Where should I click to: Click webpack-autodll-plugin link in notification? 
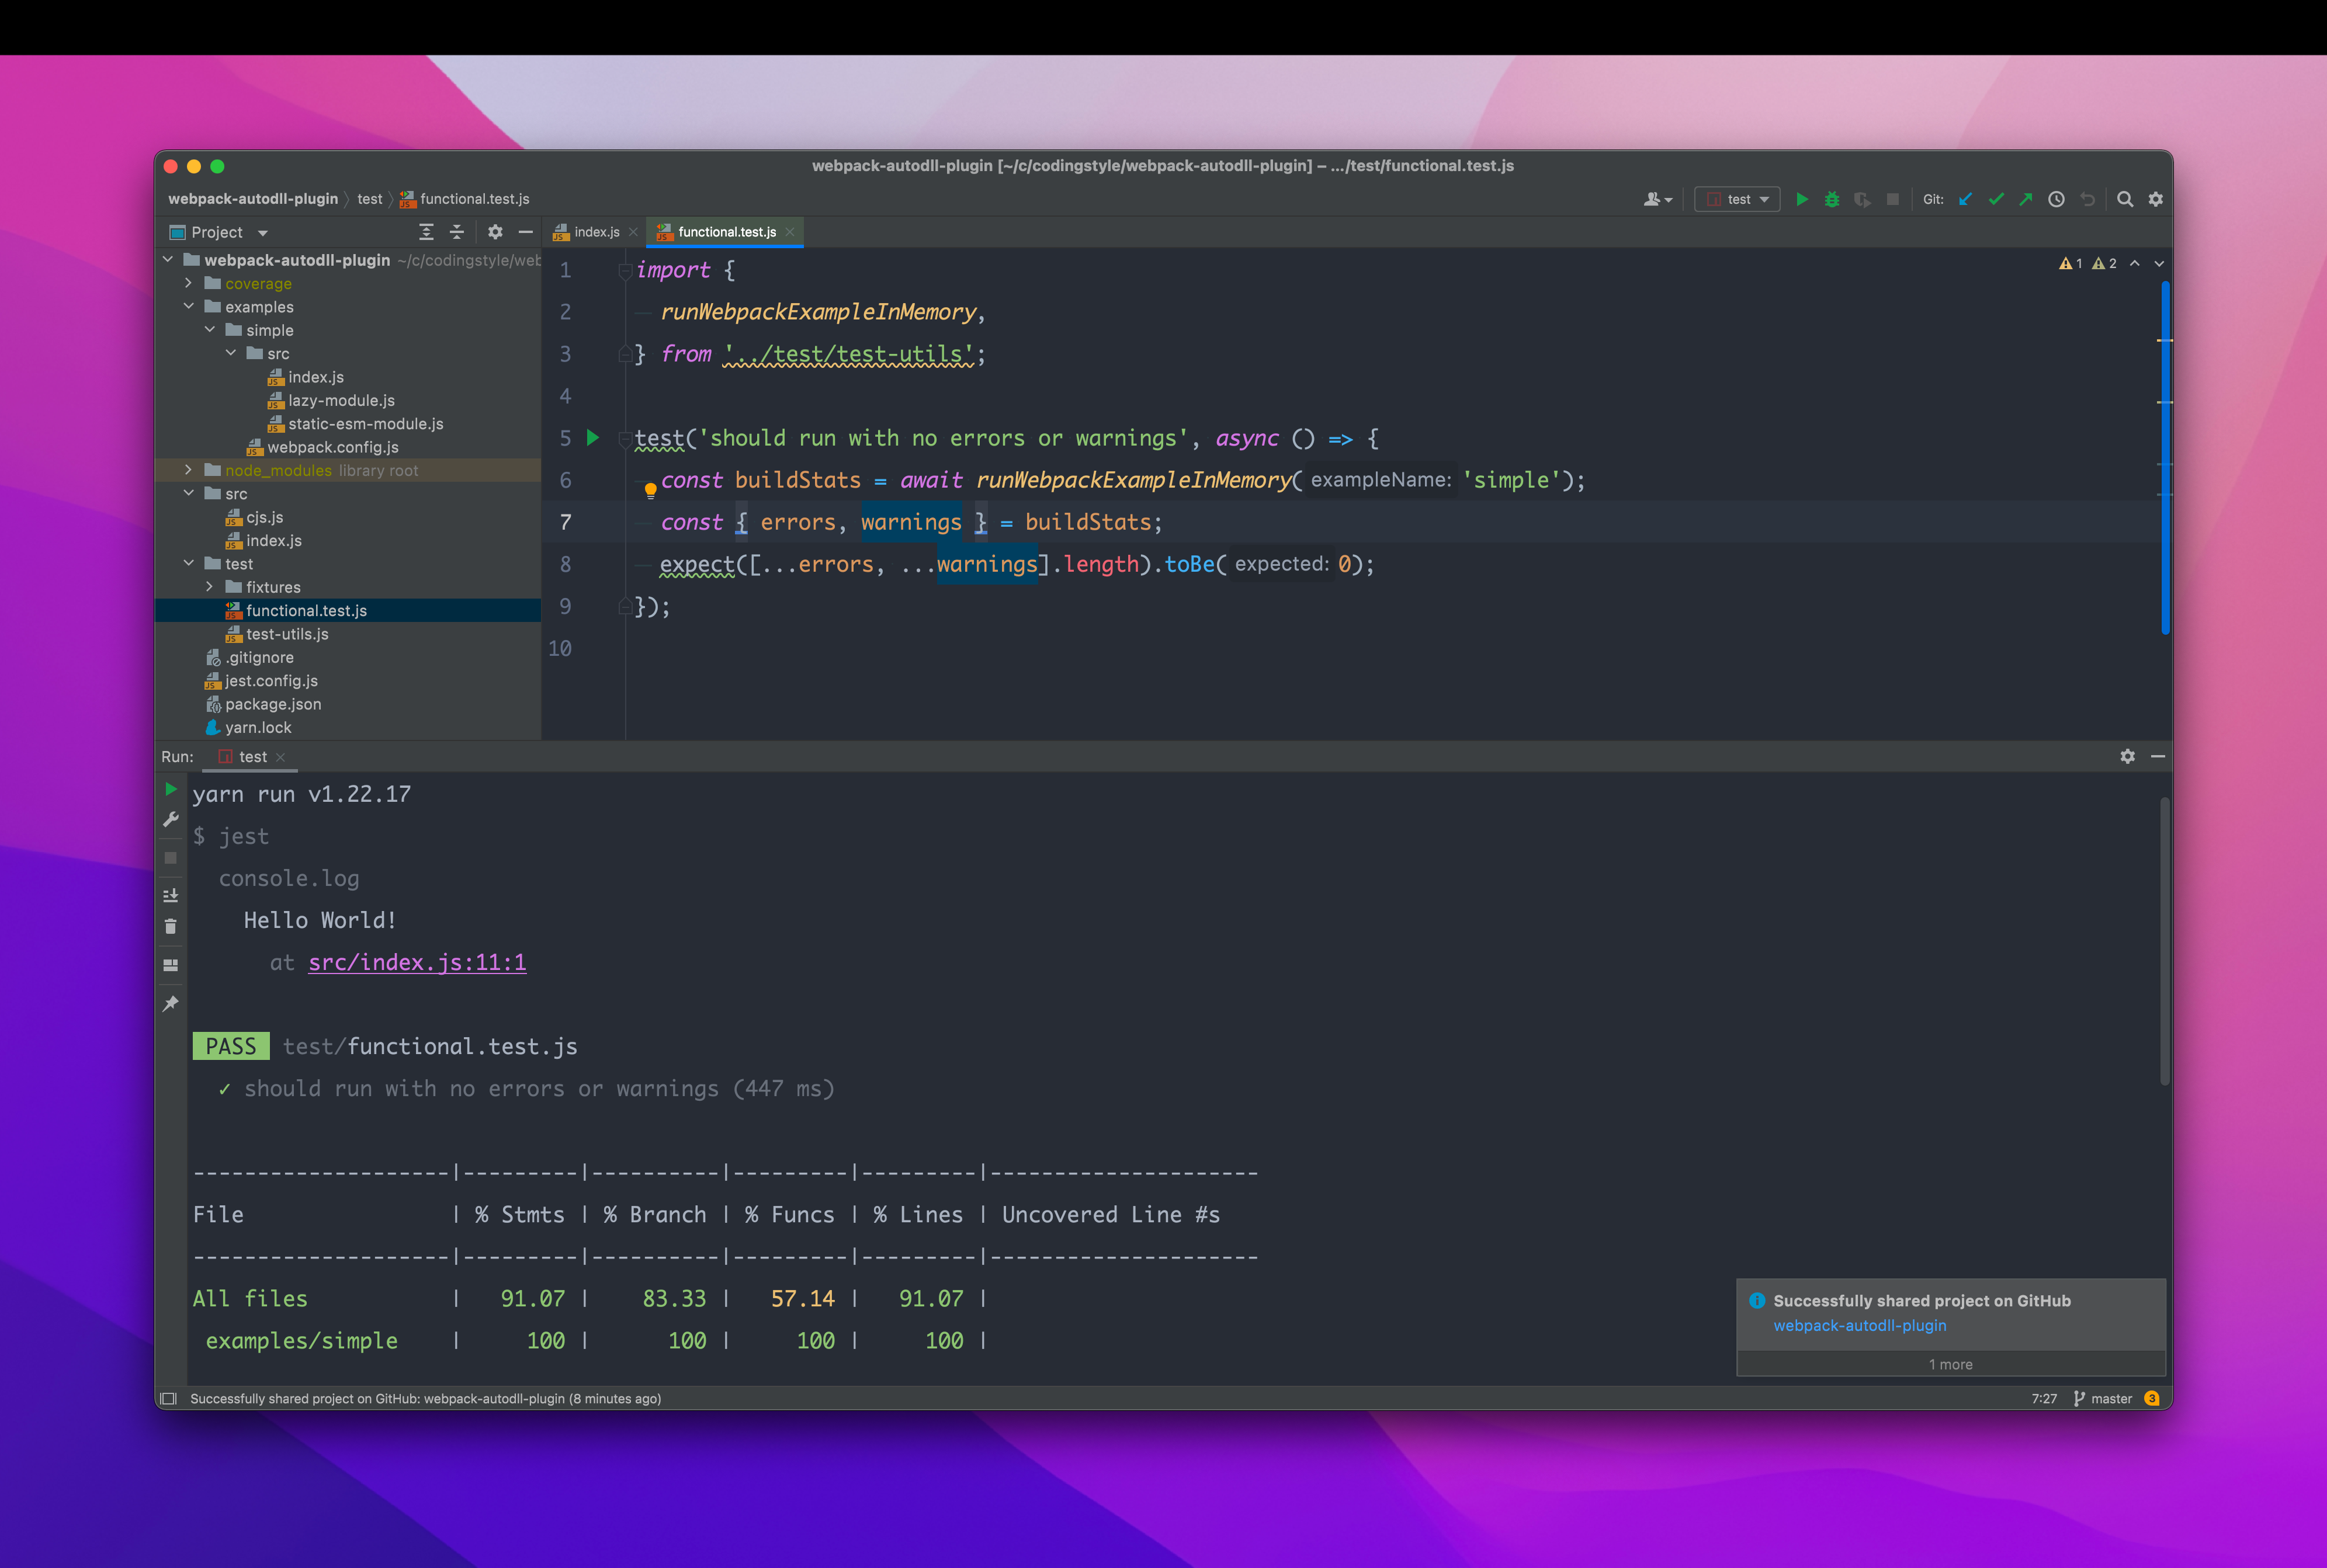click(1860, 1325)
